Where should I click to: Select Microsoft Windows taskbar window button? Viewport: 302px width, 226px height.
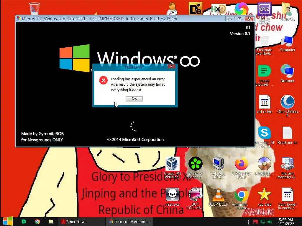[x=129, y=222]
